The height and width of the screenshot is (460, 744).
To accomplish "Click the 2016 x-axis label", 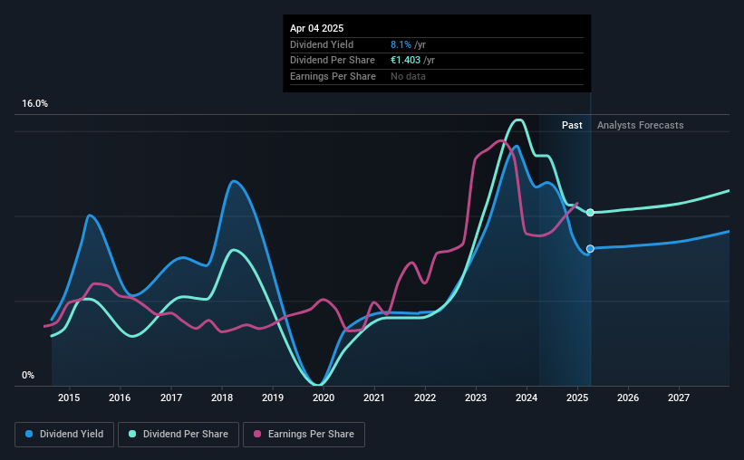I will point(120,398).
